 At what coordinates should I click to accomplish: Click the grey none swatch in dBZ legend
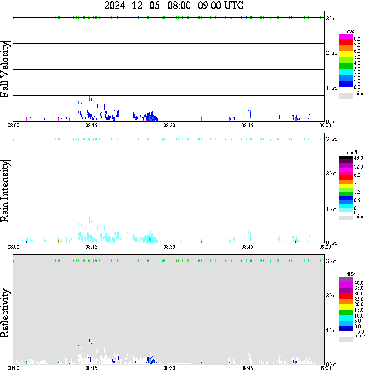(x=346, y=339)
